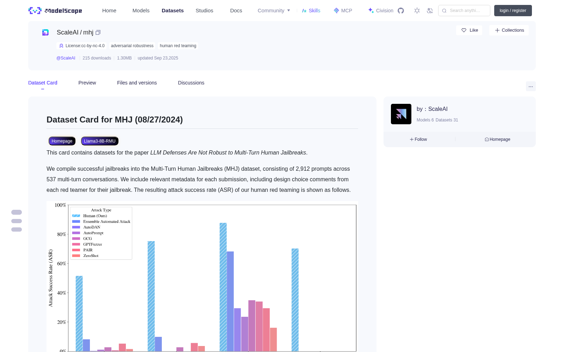Screen dimensions: 564x352
Task: Focus the Search anything input field
Action: [464, 11]
